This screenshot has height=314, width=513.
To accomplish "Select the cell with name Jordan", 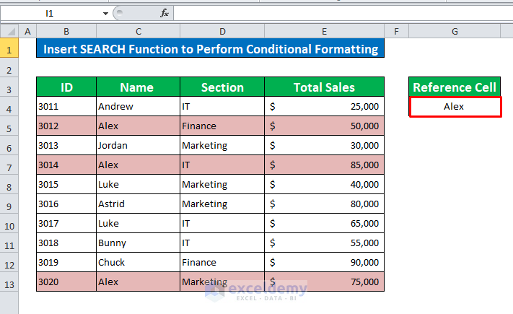I will point(137,146).
